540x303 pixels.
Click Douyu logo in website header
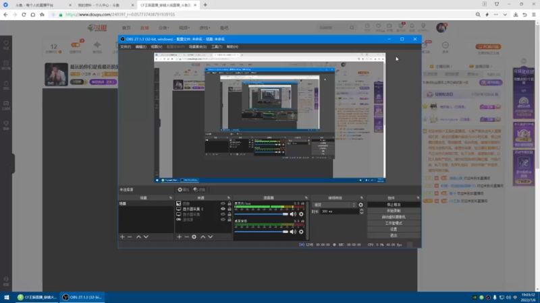(97, 28)
